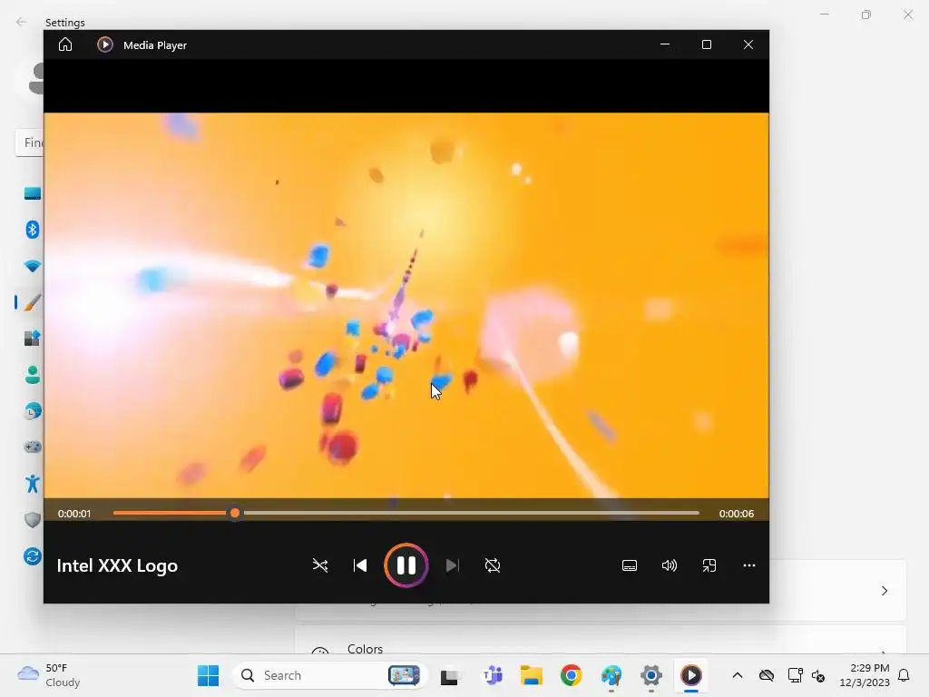Open Gaming category in Settings sidebar
The width and height of the screenshot is (929, 697).
click(x=32, y=447)
